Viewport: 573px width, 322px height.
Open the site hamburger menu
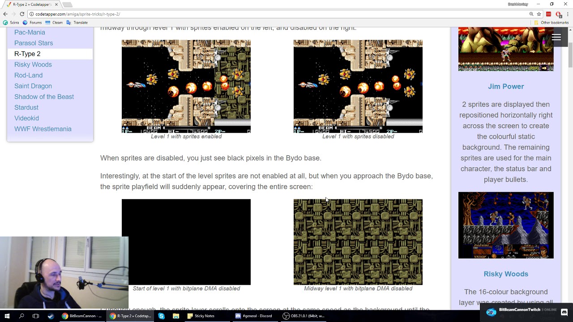(x=556, y=38)
